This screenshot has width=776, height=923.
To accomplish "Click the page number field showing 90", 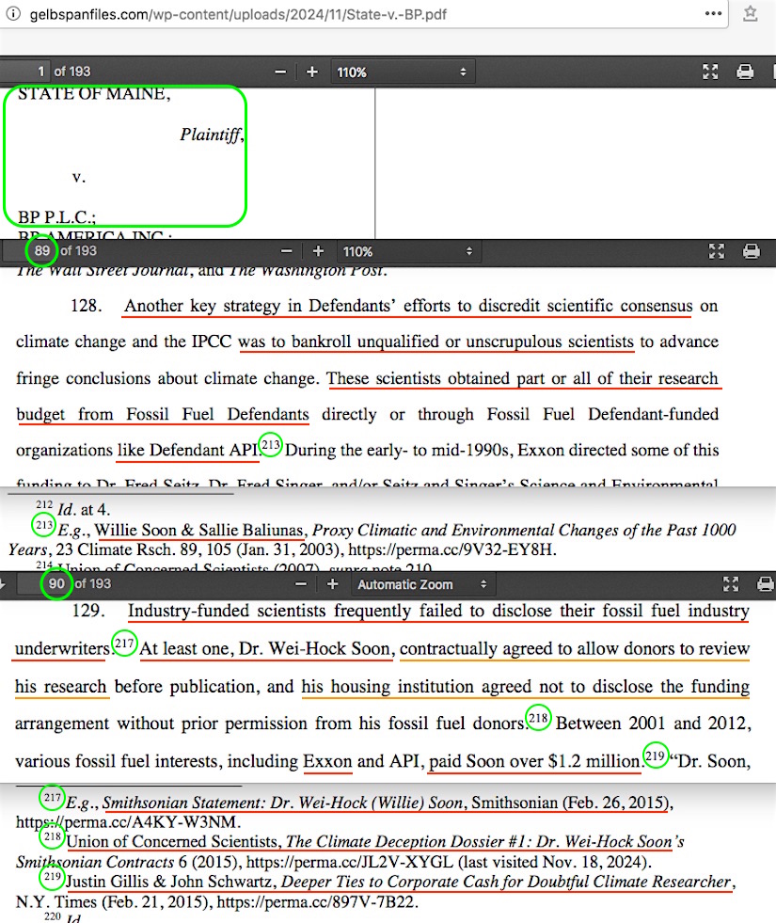I will coord(56,584).
